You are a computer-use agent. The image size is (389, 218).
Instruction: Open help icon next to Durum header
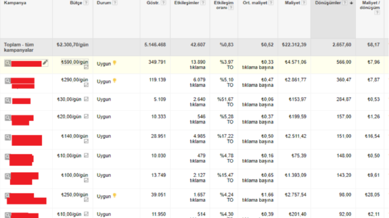(x=115, y=3)
